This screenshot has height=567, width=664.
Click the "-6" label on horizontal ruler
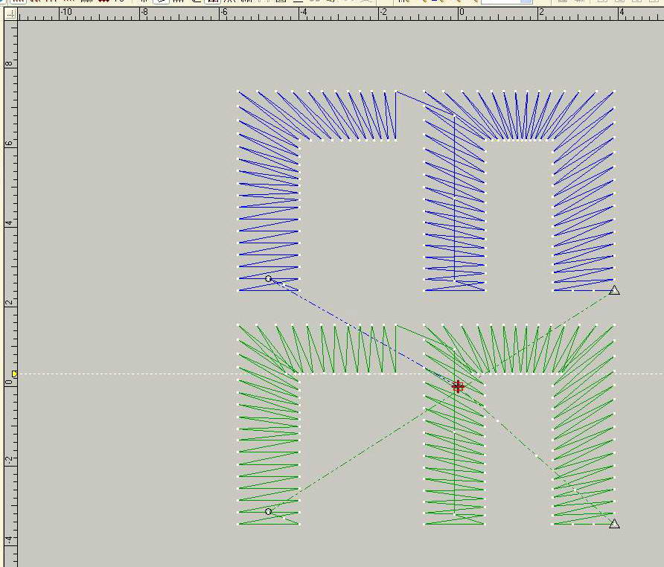point(224,13)
